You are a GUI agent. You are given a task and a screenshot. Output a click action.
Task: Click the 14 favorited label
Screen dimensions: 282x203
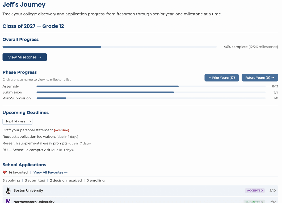click(x=18, y=172)
